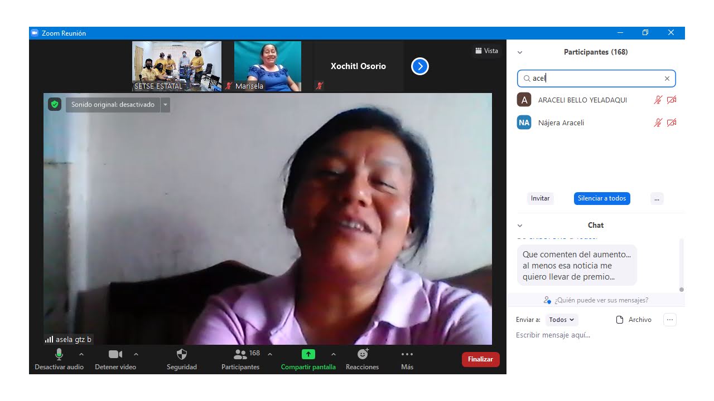Open the Enviar a: Todos dropdown
The image size is (714, 401).
pos(561,320)
